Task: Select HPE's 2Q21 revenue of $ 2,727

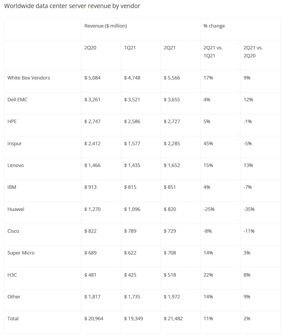Action: 172,121
